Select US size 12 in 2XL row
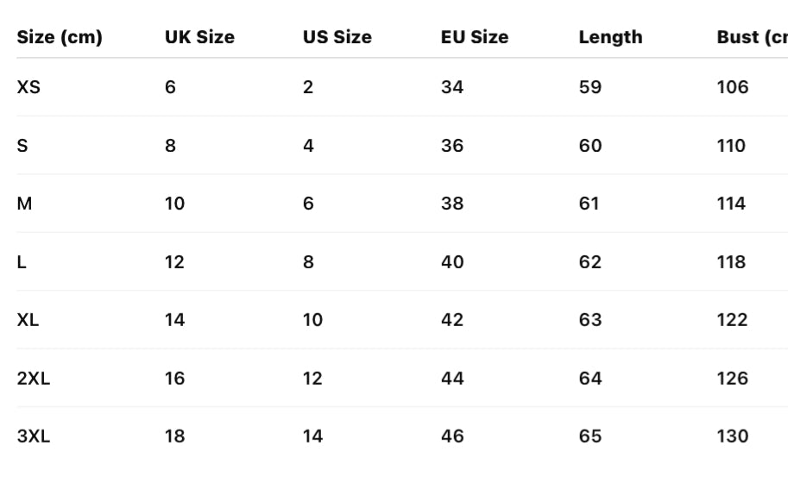This screenshot has width=788, height=477. pos(312,379)
